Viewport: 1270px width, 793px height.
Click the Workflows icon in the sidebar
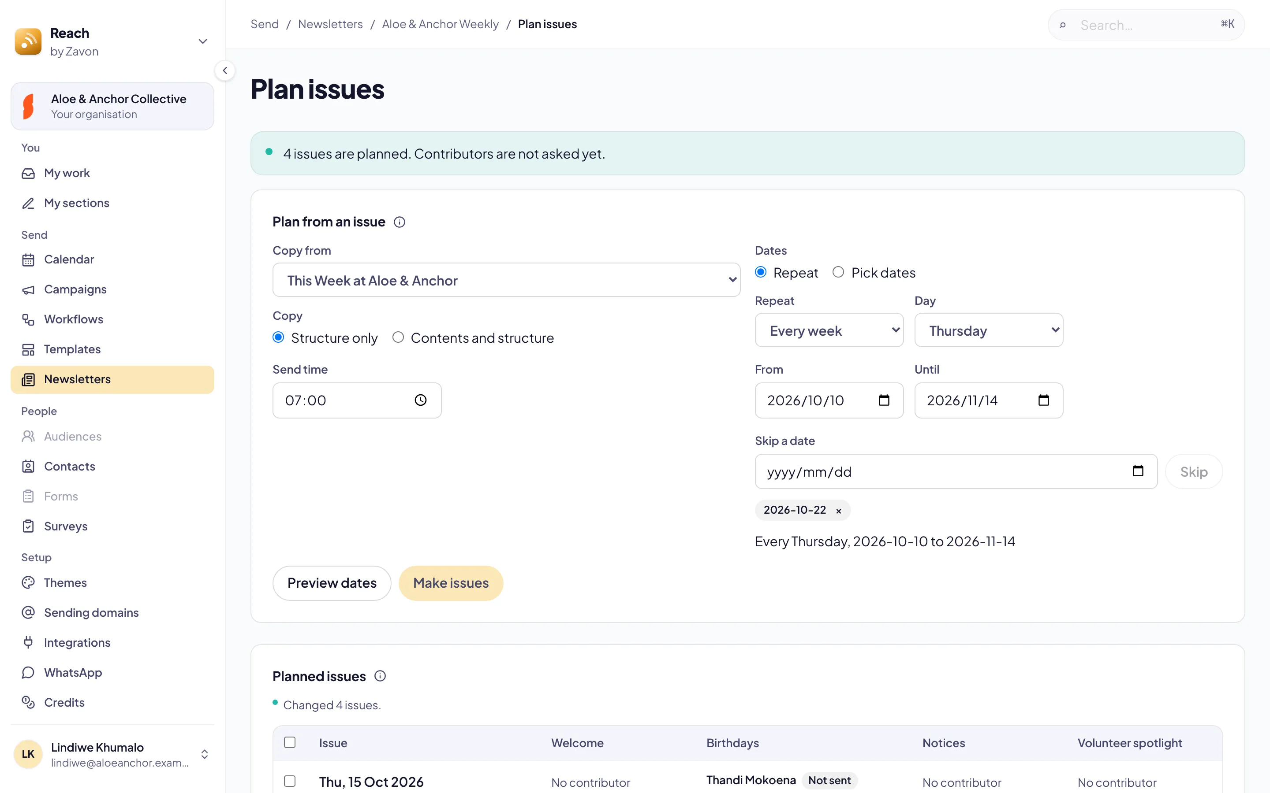click(x=28, y=319)
